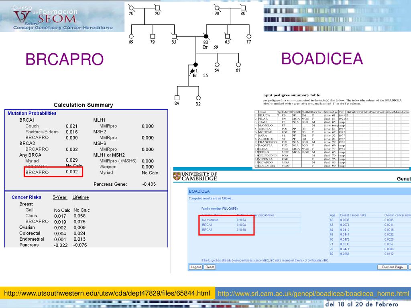Click the 'Family member:PILUCA(PB)' label
The width and height of the screenshot is (411, 308).
220,209
